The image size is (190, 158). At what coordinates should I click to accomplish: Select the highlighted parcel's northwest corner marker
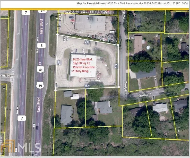pyautogui.click(x=57, y=34)
